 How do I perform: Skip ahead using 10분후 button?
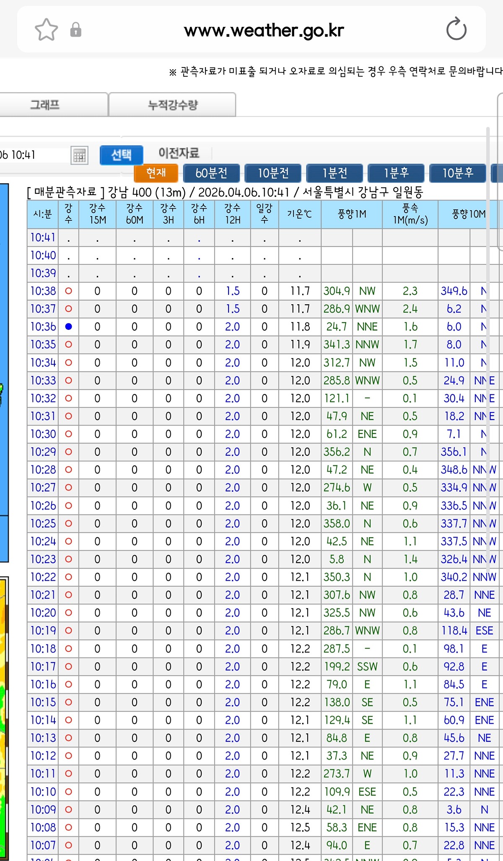coord(458,173)
